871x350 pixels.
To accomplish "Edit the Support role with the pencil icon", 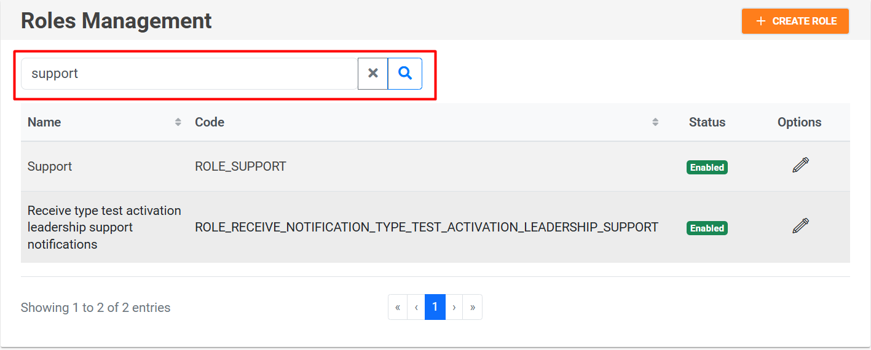I will click(x=800, y=165).
